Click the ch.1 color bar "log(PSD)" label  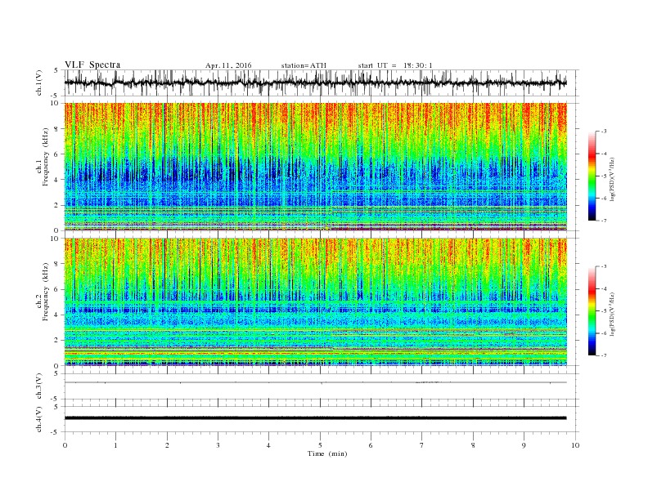coord(612,179)
